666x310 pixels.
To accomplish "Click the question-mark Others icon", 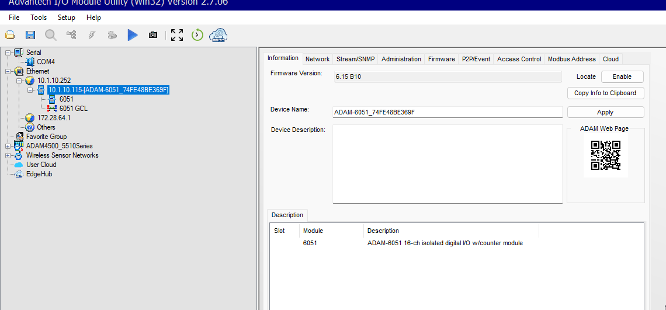I will (30, 127).
